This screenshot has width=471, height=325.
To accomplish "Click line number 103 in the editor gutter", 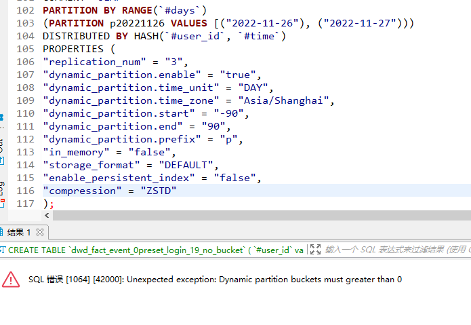I will pyautogui.click(x=25, y=23).
